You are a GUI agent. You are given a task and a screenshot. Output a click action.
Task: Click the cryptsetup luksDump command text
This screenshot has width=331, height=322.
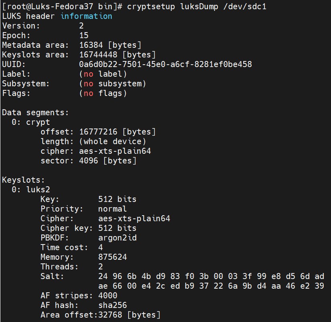[x=196, y=6]
